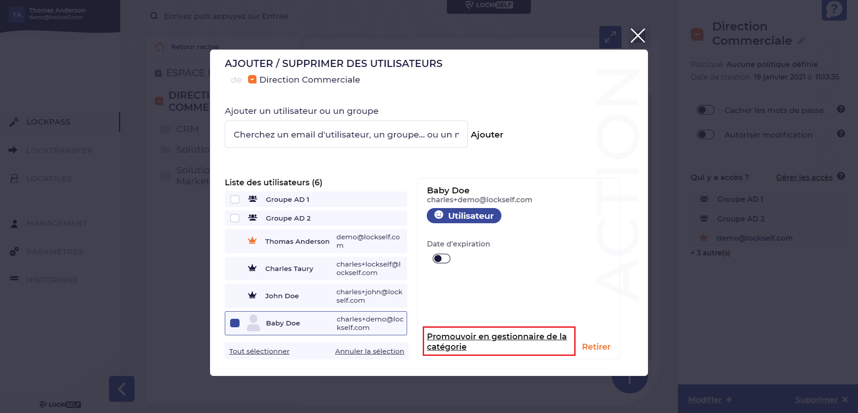Check the Groupe AD 2 checkbox
The width and height of the screenshot is (858, 413).
[235, 218]
